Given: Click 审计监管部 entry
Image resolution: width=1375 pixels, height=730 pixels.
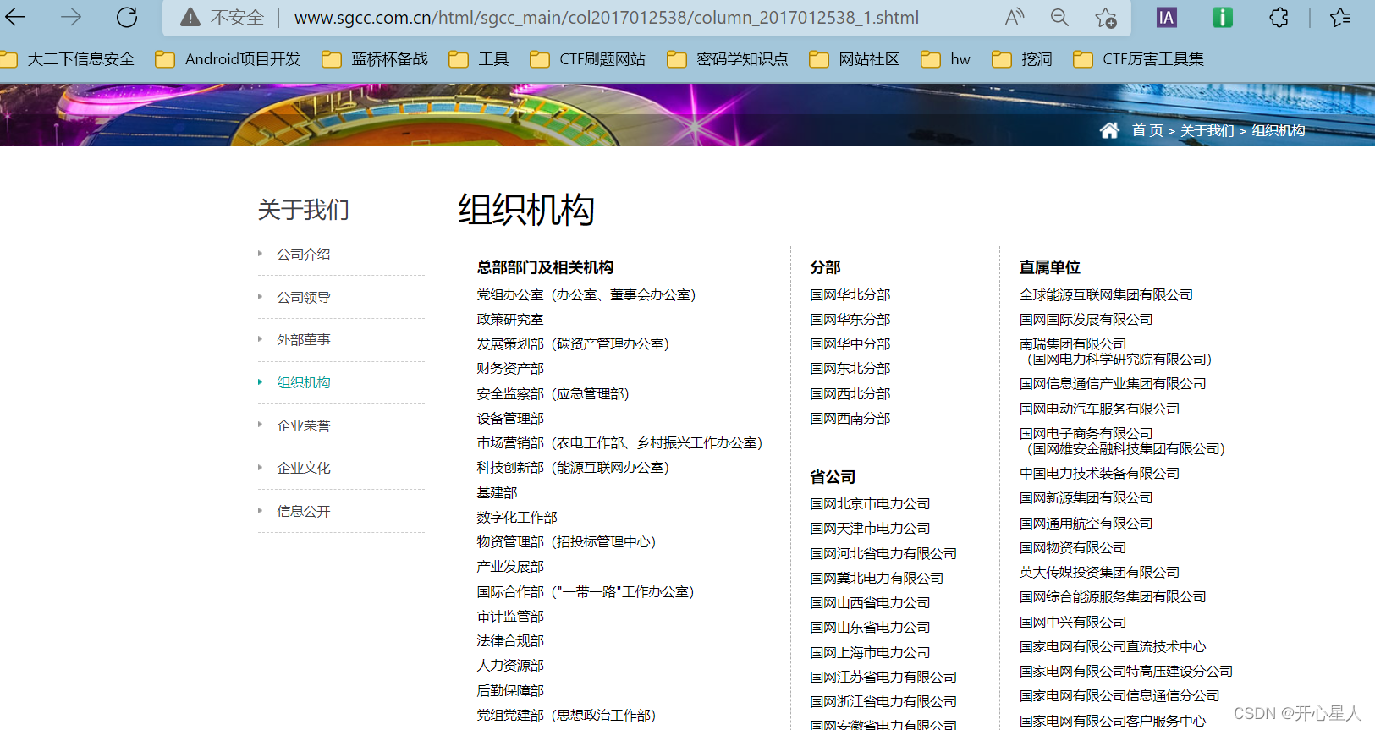Looking at the screenshot, I should pos(510,616).
